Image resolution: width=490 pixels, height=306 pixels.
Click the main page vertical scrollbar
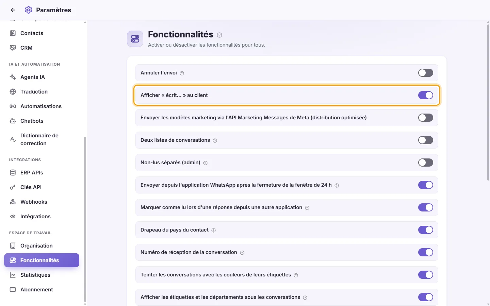(488, 102)
